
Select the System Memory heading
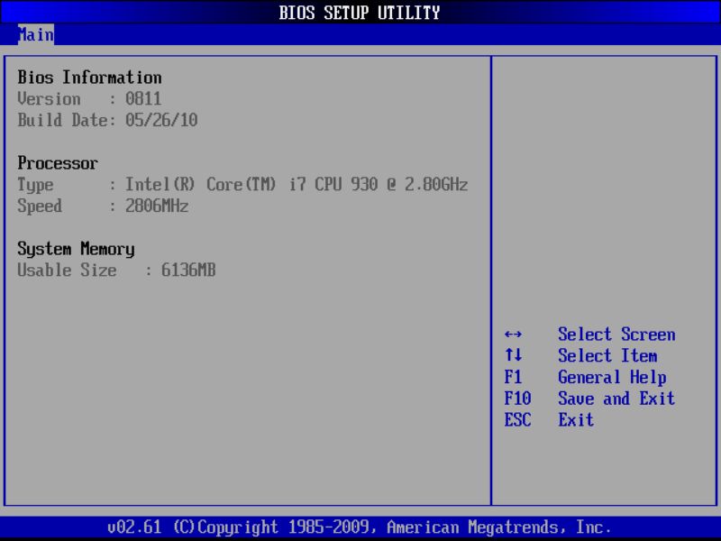pos(75,249)
